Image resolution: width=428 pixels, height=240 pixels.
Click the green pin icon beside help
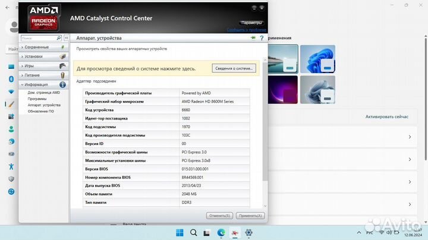[x=253, y=38]
